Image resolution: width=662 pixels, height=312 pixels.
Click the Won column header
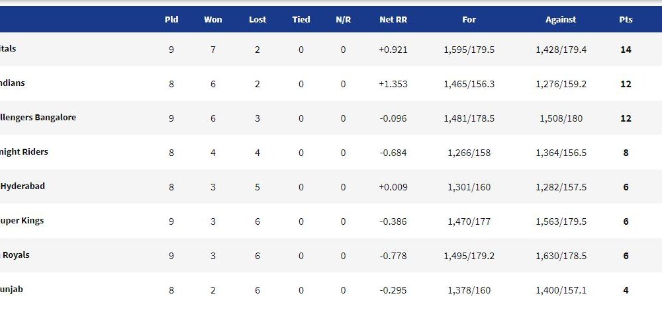[213, 19]
